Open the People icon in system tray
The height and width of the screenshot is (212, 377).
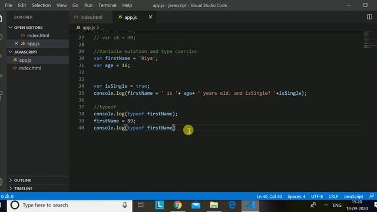(x=313, y=205)
